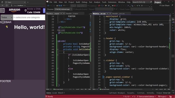Collapse the .mainlayout CSS rule
The height and width of the screenshot is (98, 175).
pos(104,16)
